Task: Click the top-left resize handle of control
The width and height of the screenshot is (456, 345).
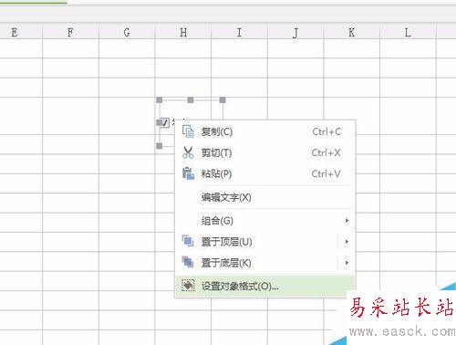Action: 160,100
